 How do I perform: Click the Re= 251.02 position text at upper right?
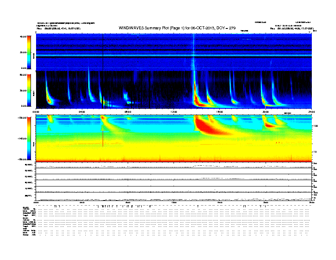(291, 28)
